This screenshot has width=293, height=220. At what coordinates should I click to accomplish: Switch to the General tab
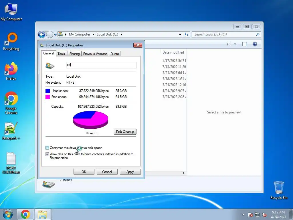pyautogui.click(x=49, y=53)
